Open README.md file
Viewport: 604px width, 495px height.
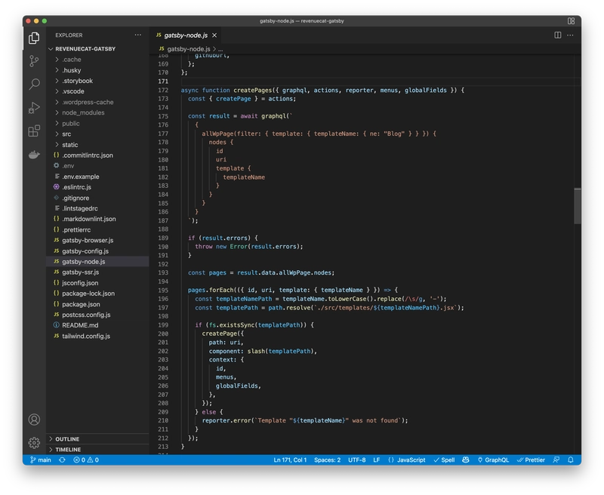pos(97,325)
